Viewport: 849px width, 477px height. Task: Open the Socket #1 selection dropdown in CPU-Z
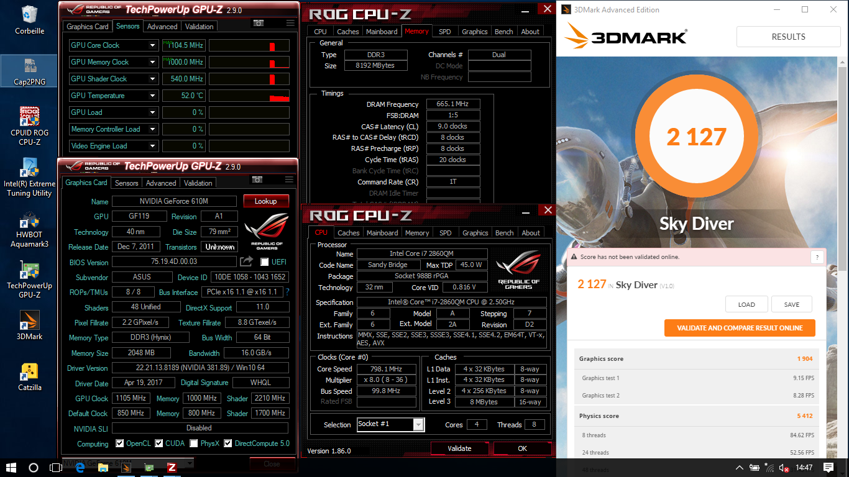coord(418,425)
